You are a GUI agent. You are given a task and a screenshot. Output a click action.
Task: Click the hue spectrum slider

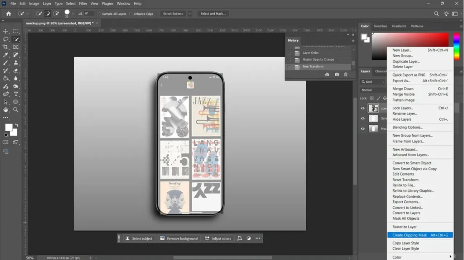pos(457,46)
